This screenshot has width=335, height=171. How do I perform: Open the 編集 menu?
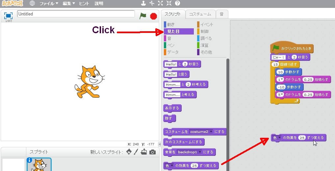pos(69,3)
